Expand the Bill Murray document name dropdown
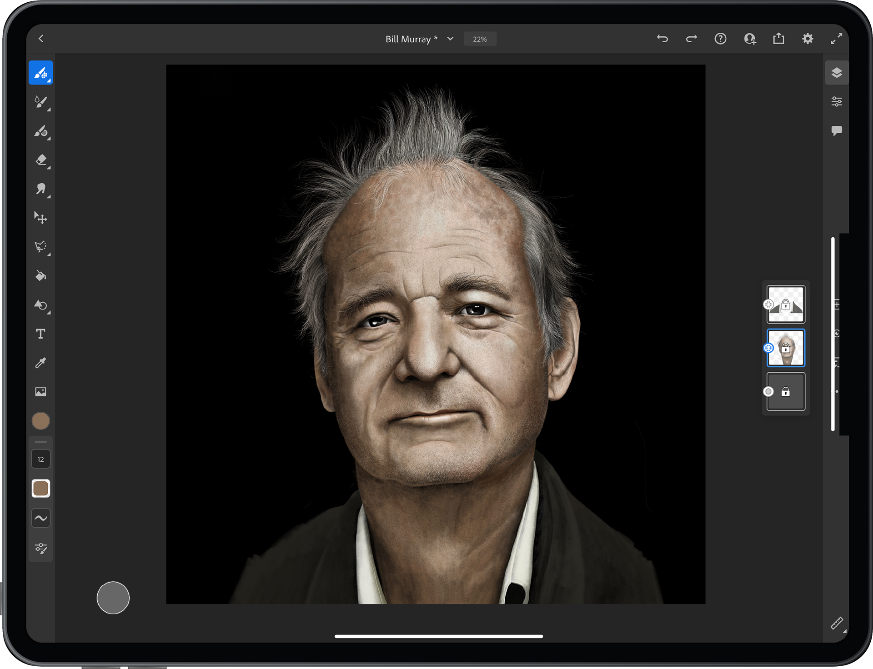873x669 pixels. click(450, 39)
